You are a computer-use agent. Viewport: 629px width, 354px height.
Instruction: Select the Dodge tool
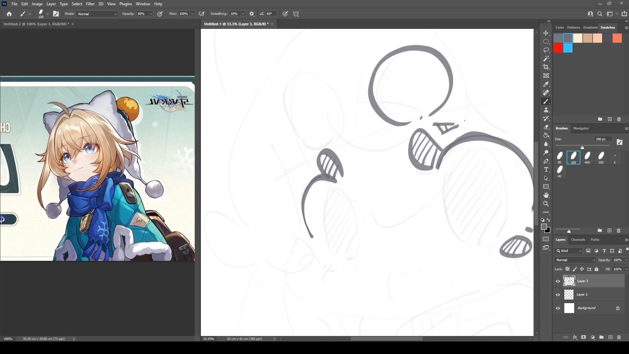(546, 152)
